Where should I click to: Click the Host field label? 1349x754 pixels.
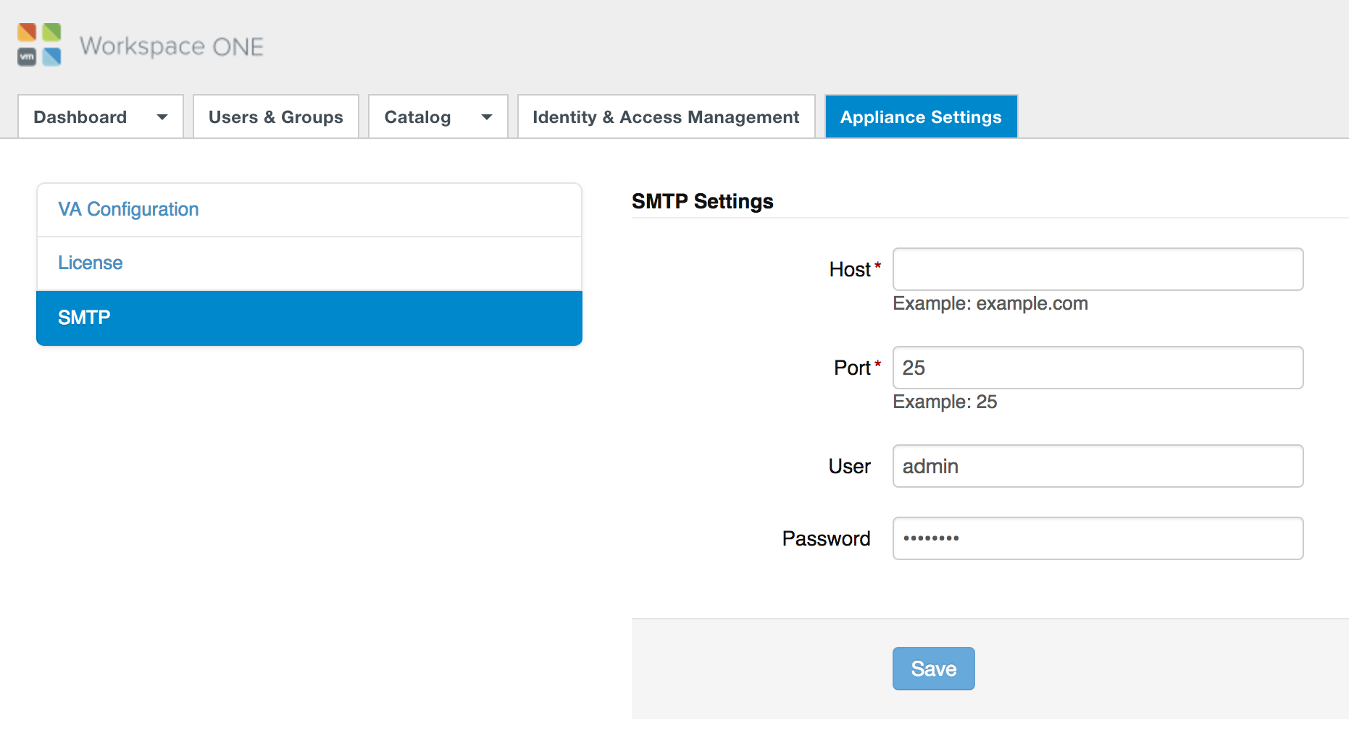pyautogui.click(x=849, y=270)
